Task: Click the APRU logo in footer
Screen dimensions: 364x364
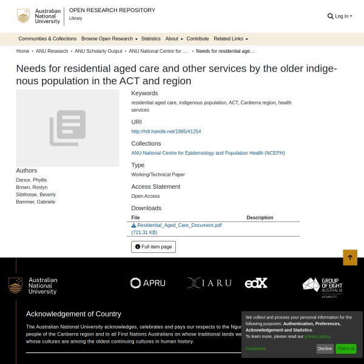Action: (147, 283)
